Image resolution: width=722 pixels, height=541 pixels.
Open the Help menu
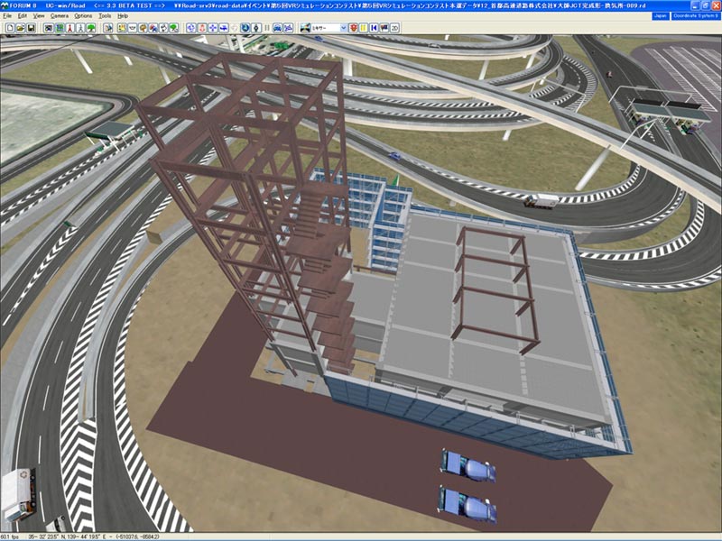click(x=123, y=15)
